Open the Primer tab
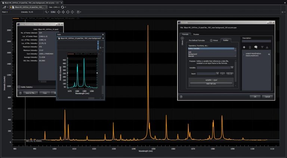The height and width of the screenshot is (158, 287). tap(214, 40)
